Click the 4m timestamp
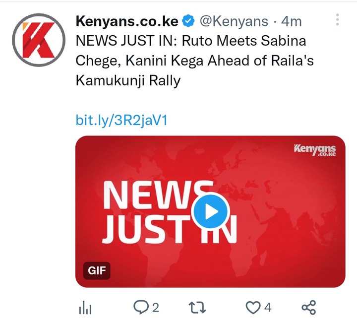The height and width of the screenshot is (327, 357). point(291,22)
